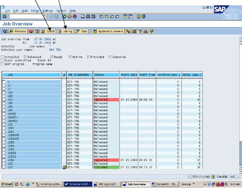This screenshot has height=188, width=242.
Task: Toggle the Scheduled checkbox
Action: pyautogui.click(x=2, y=57)
